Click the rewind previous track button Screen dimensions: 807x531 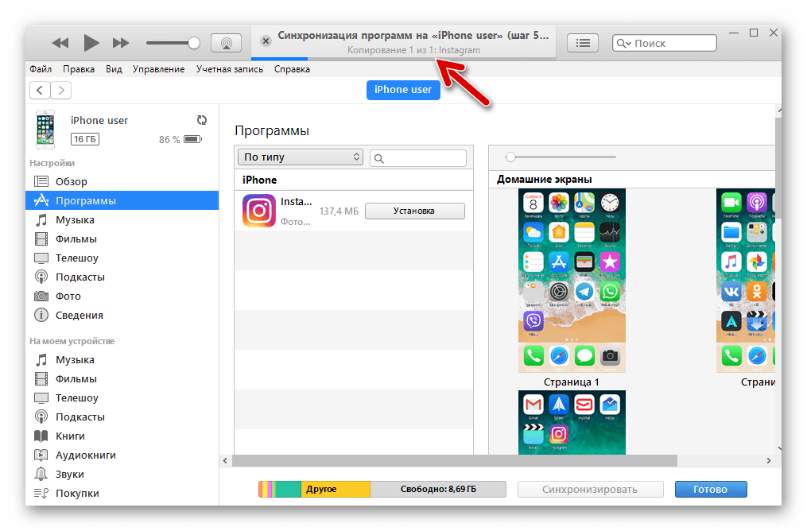[60, 43]
